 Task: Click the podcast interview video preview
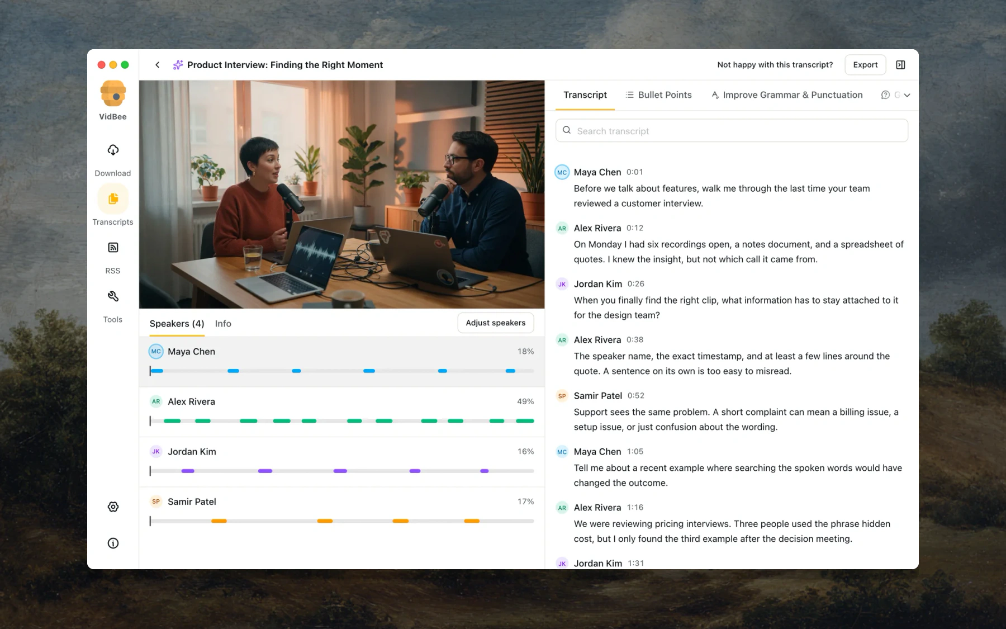pyautogui.click(x=342, y=195)
